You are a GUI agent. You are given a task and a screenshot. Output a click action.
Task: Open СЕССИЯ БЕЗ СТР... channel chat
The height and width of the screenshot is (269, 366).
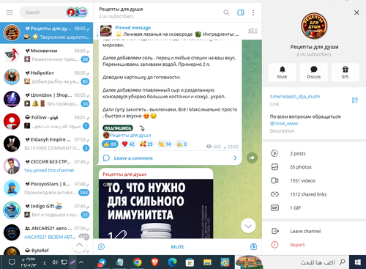[46, 166]
